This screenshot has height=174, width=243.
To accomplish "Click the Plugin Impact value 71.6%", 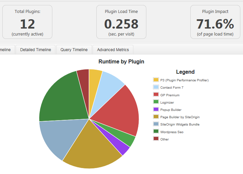I will (215, 24).
